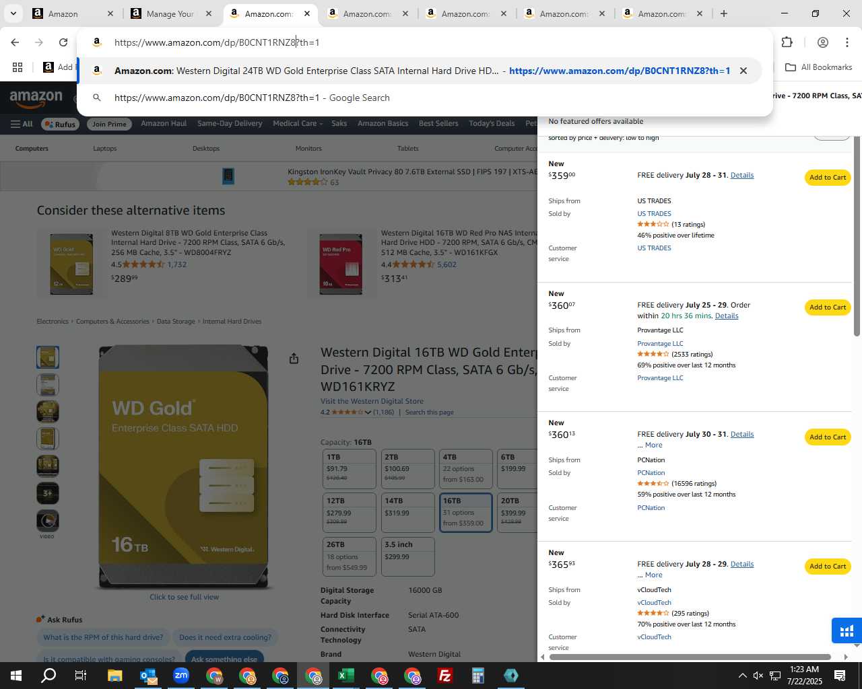Add the $360.07 Provantage offer to cart

click(x=828, y=307)
